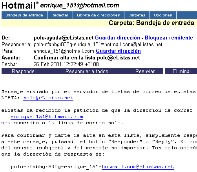The image size is (197, 172).
Task: Open the Bandeja de entrada tab
Action: point(24,15)
